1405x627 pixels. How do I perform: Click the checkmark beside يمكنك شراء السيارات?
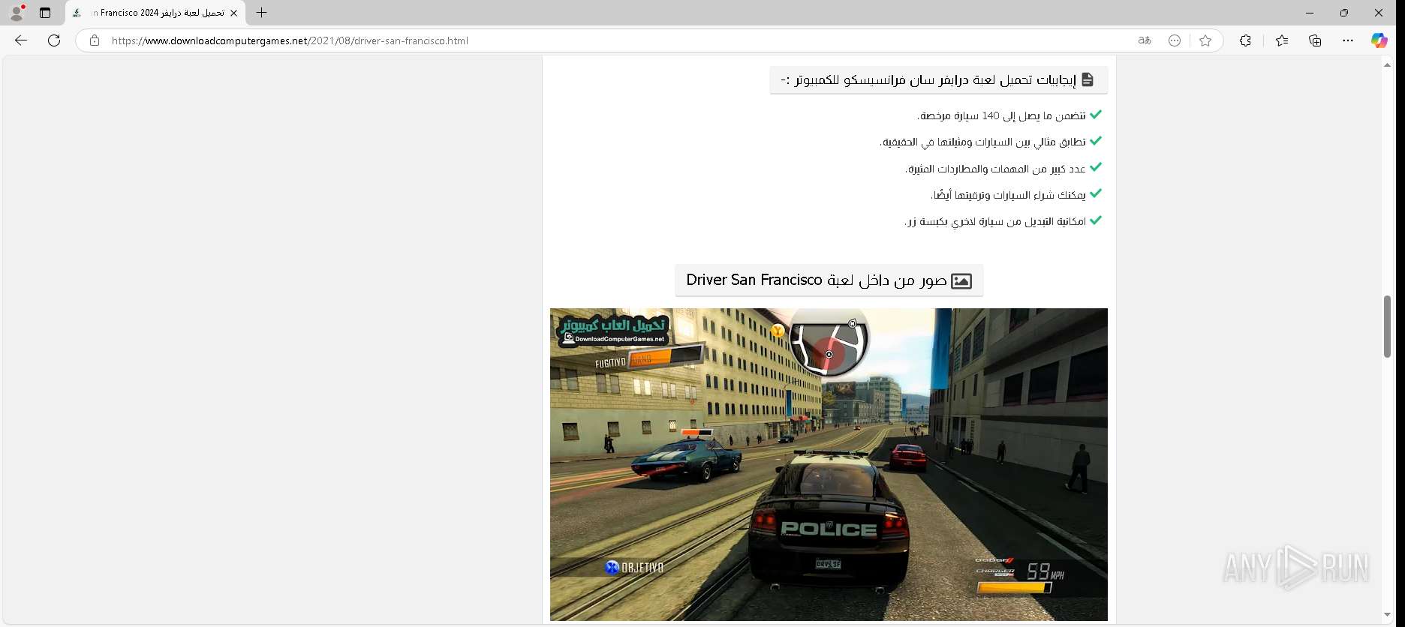[x=1096, y=193]
